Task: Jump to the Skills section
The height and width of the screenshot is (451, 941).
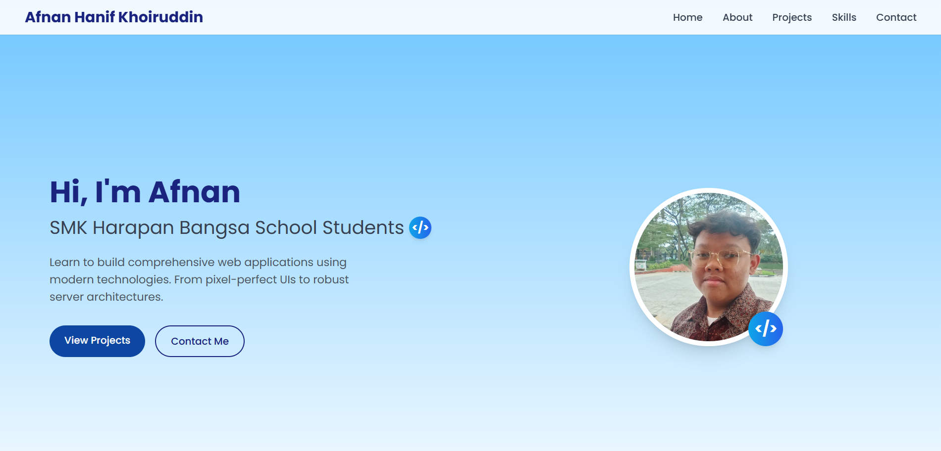Action: (843, 17)
